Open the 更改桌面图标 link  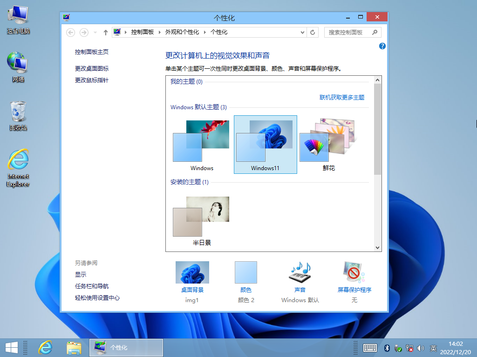92,68
